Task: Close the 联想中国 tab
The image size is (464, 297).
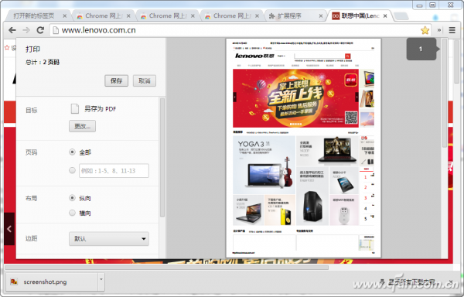Action: click(385, 16)
